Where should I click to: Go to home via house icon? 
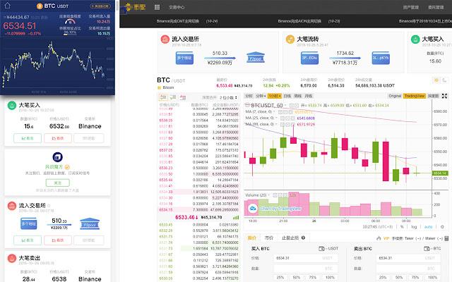[7, 6]
